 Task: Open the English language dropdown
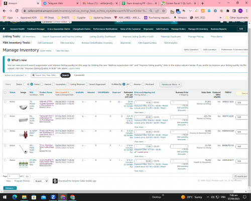point(41,181)
